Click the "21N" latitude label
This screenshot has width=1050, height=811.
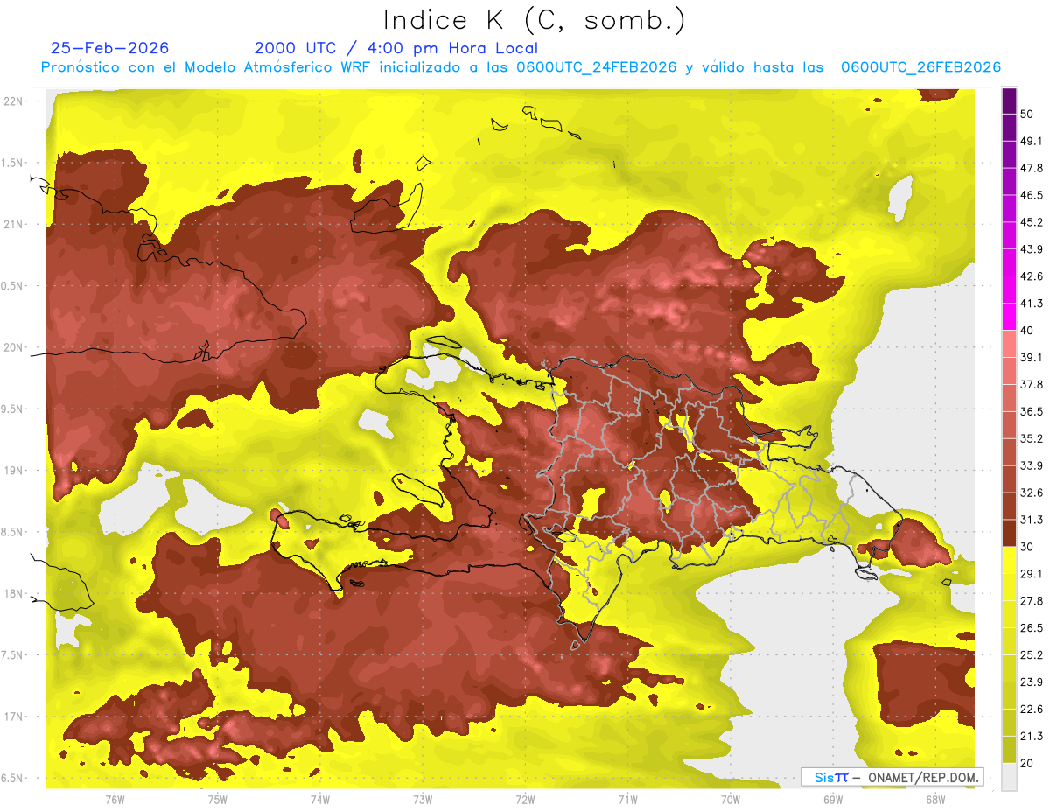[15, 225]
